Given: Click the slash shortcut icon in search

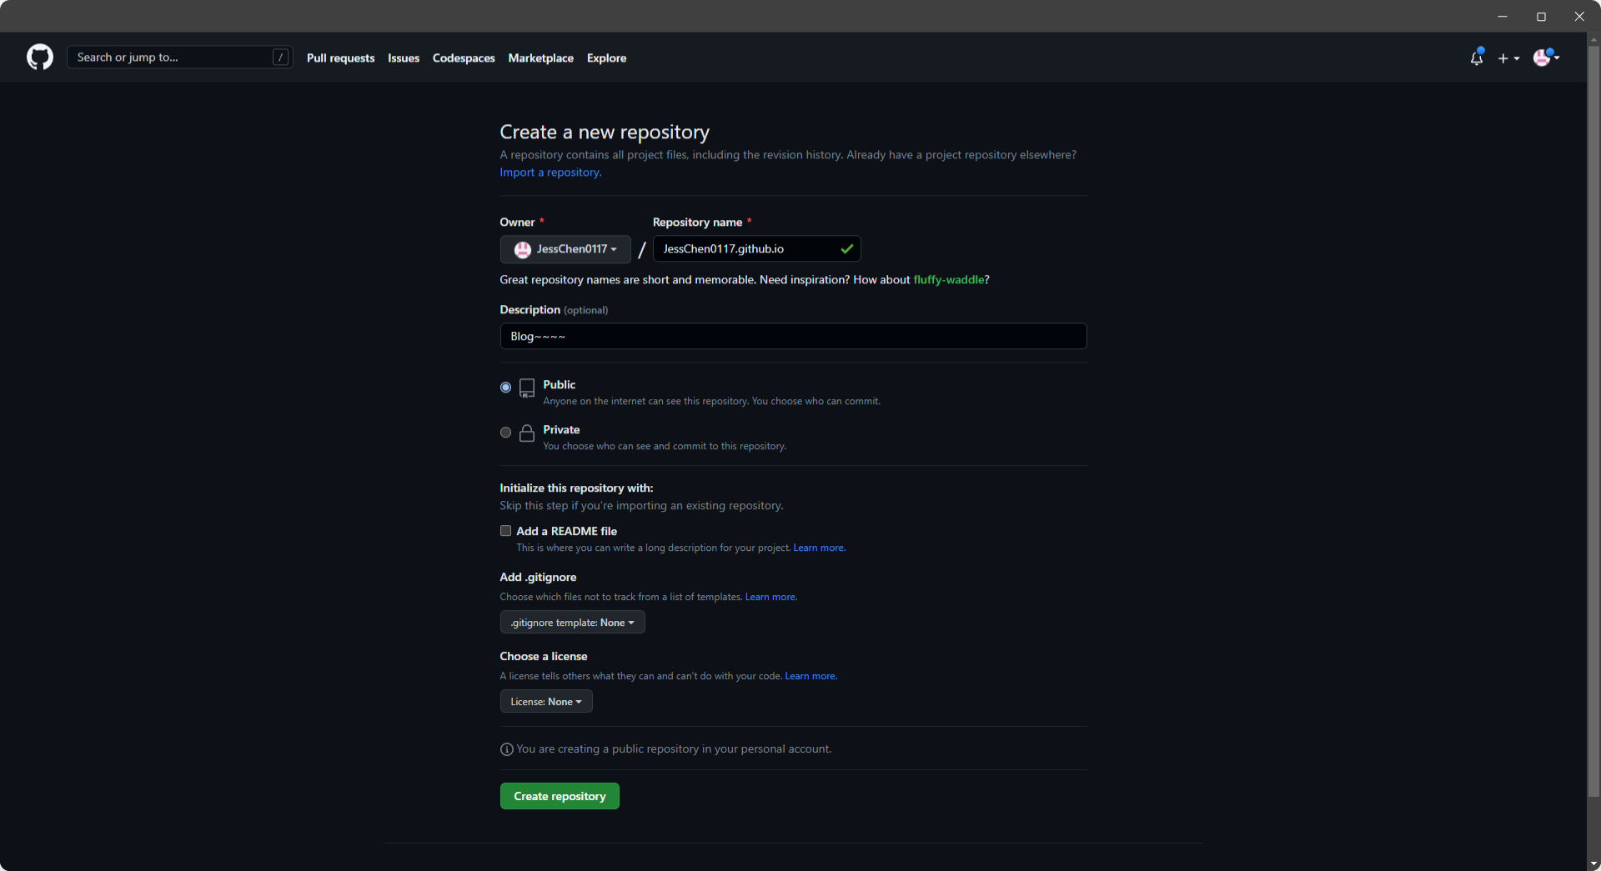Looking at the screenshot, I should [x=280, y=57].
